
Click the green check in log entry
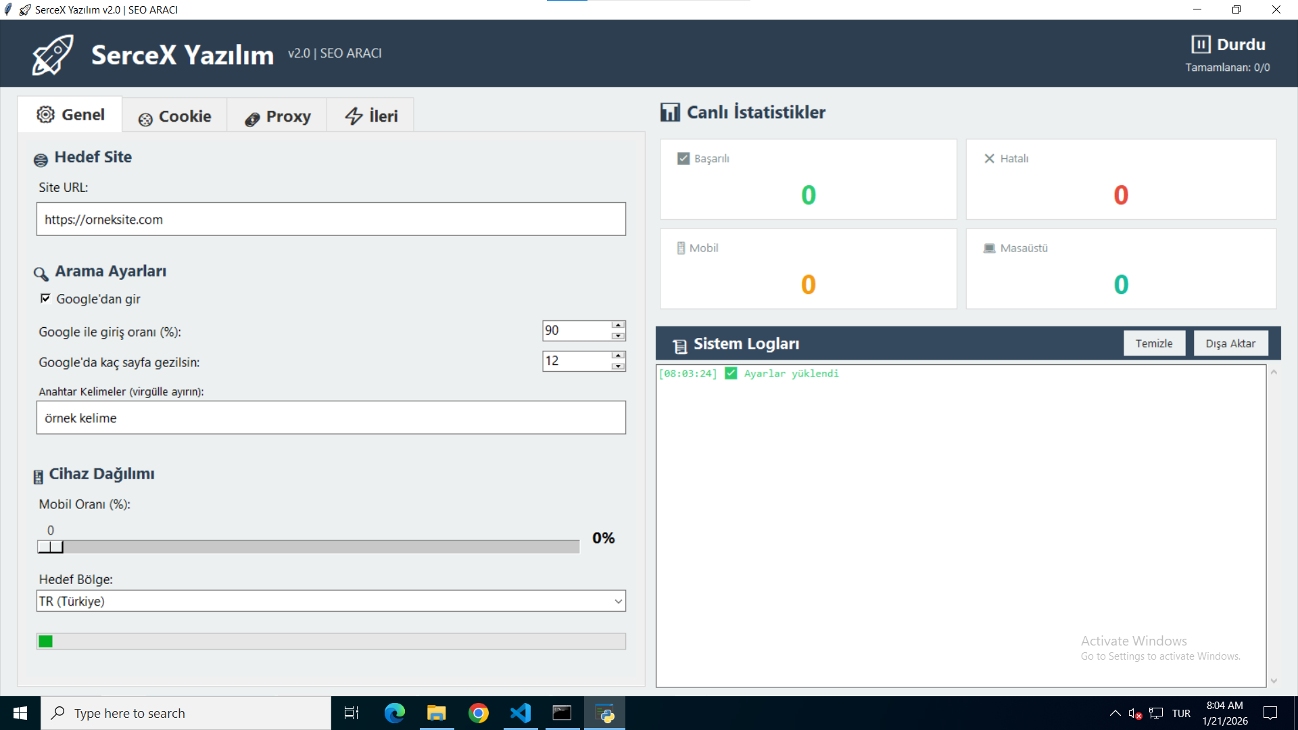(731, 373)
